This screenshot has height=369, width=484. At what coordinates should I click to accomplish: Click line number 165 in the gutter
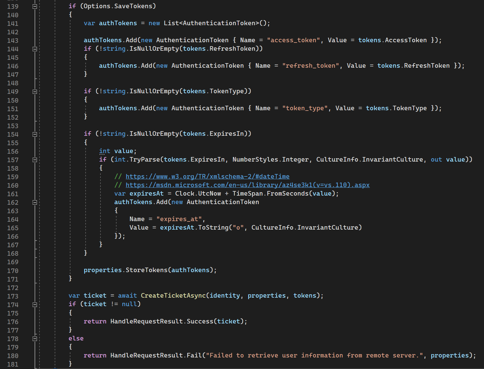(x=13, y=228)
